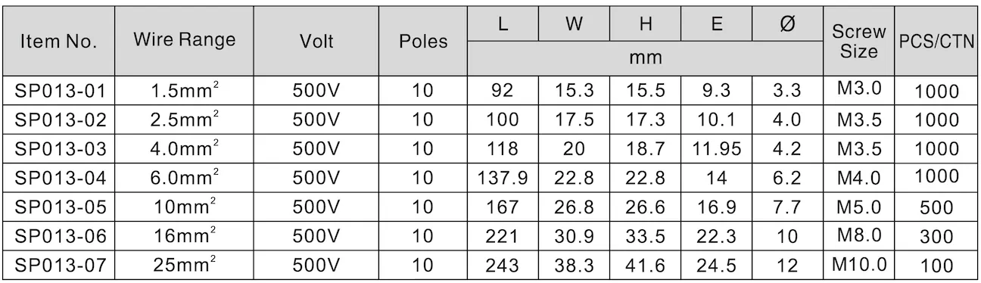Select the PCS/CTN column header

[x=936, y=42]
